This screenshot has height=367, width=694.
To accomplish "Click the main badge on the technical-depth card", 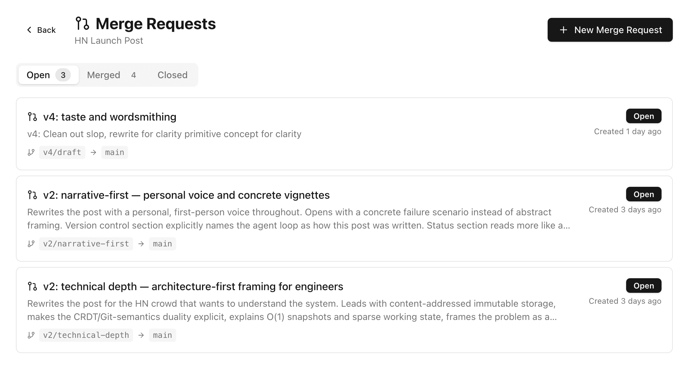I will click(x=162, y=335).
